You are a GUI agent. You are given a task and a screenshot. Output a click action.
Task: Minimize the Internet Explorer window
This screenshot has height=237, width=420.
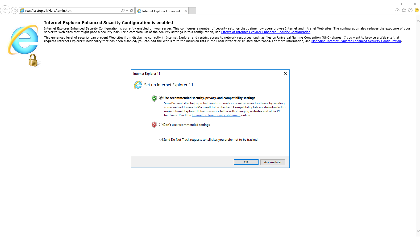tap(391, 4)
